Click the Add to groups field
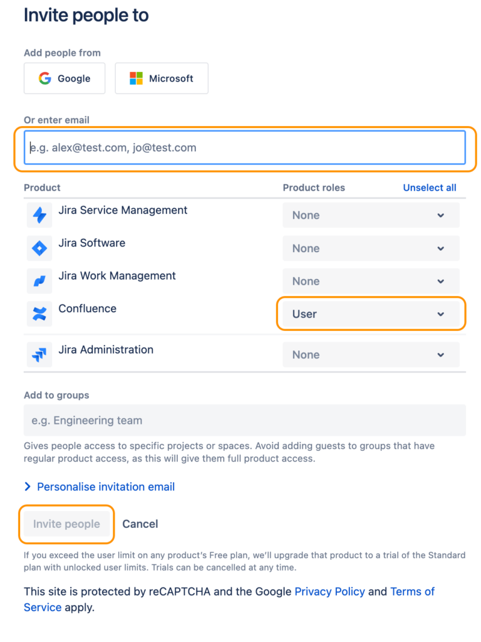This screenshot has height=642, width=481. coord(245,420)
